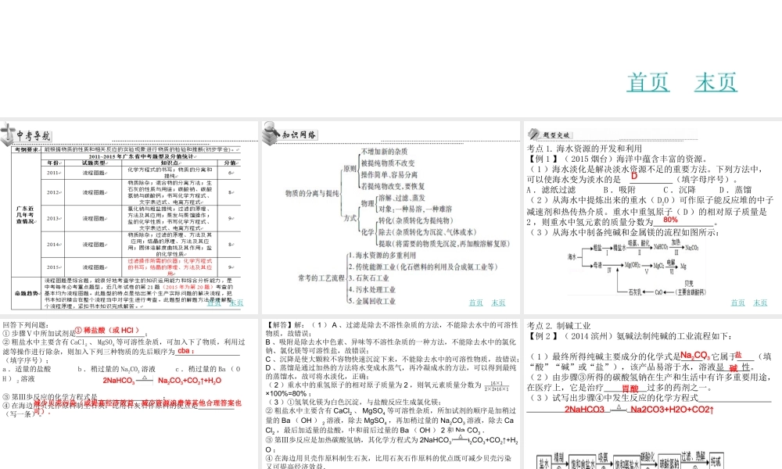Click 考点2.制碱工业 title
The height and width of the screenshot is (469, 782).
pyautogui.click(x=559, y=326)
